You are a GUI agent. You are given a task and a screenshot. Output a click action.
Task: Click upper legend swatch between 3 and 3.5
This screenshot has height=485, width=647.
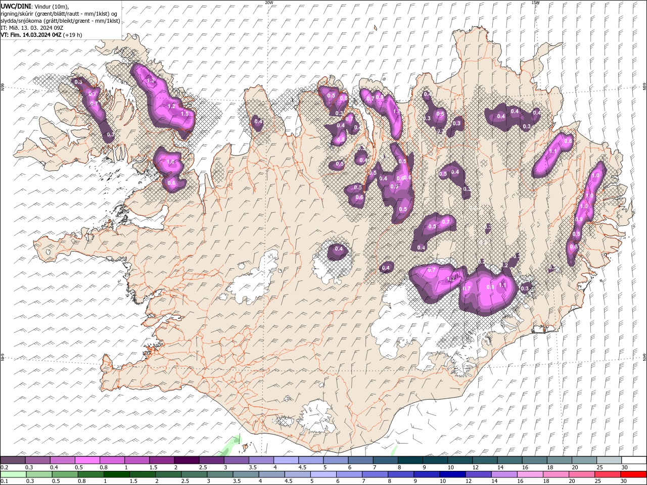236,460
